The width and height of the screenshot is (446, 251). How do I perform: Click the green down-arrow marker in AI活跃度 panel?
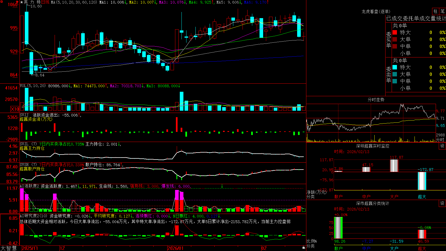coord(222,186)
